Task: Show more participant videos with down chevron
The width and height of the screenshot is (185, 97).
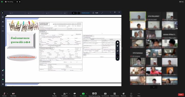Action: point(154,87)
